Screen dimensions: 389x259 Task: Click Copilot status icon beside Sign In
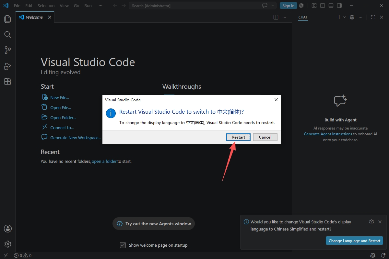click(301, 6)
